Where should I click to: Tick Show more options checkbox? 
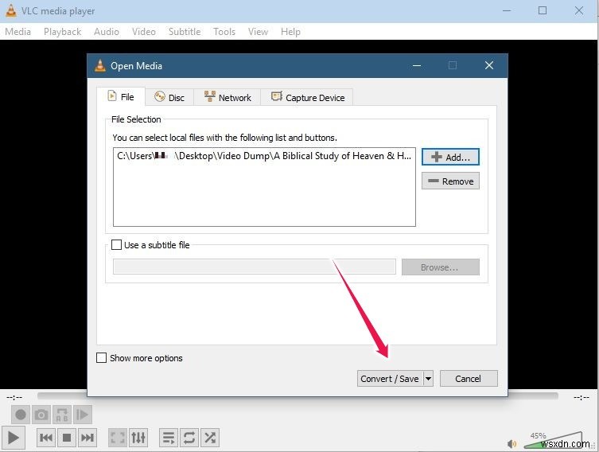pos(101,358)
